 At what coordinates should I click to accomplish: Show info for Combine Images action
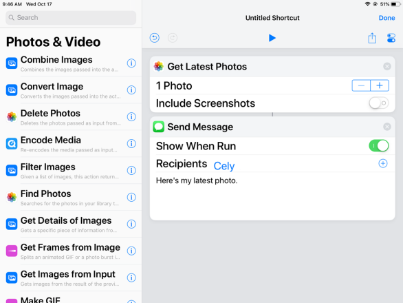coord(131,63)
